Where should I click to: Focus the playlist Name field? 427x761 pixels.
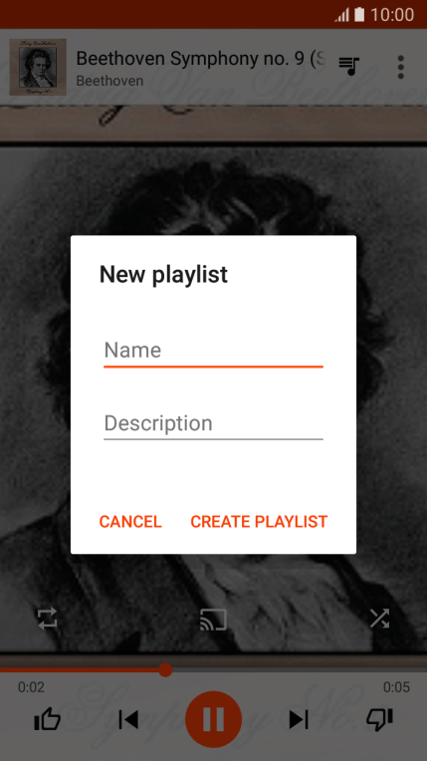coord(213,352)
